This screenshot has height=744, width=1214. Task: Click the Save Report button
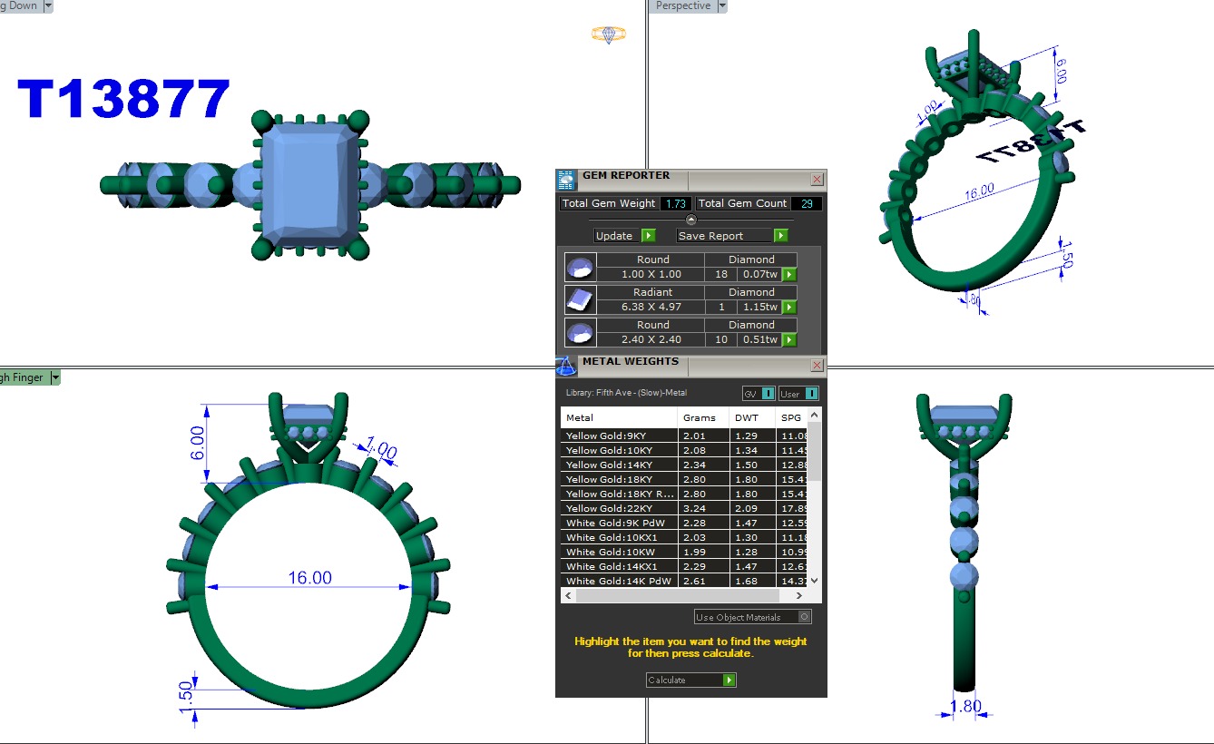coord(732,236)
